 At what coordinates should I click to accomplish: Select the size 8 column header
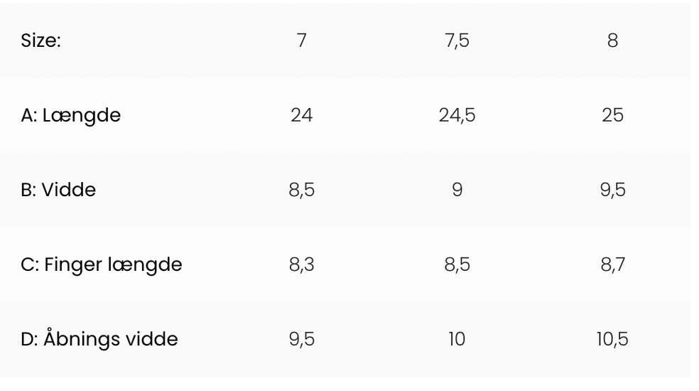click(612, 41)
